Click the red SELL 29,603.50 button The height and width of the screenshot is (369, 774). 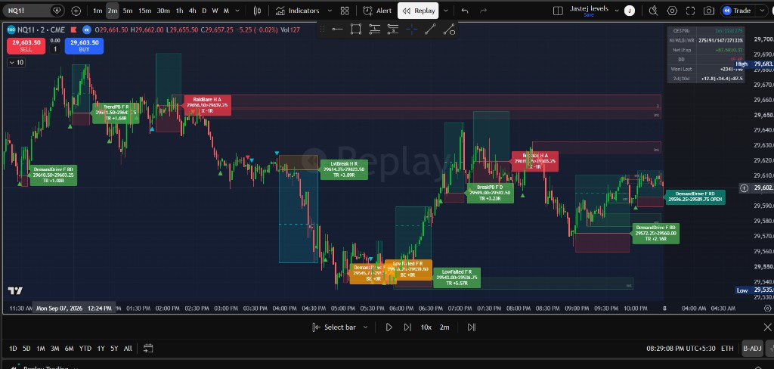click(x=26, y=45)
